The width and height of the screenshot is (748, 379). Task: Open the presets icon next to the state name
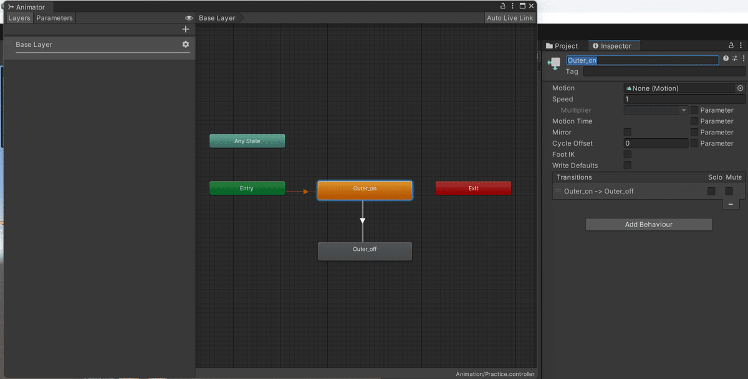[x=734, y=58]
